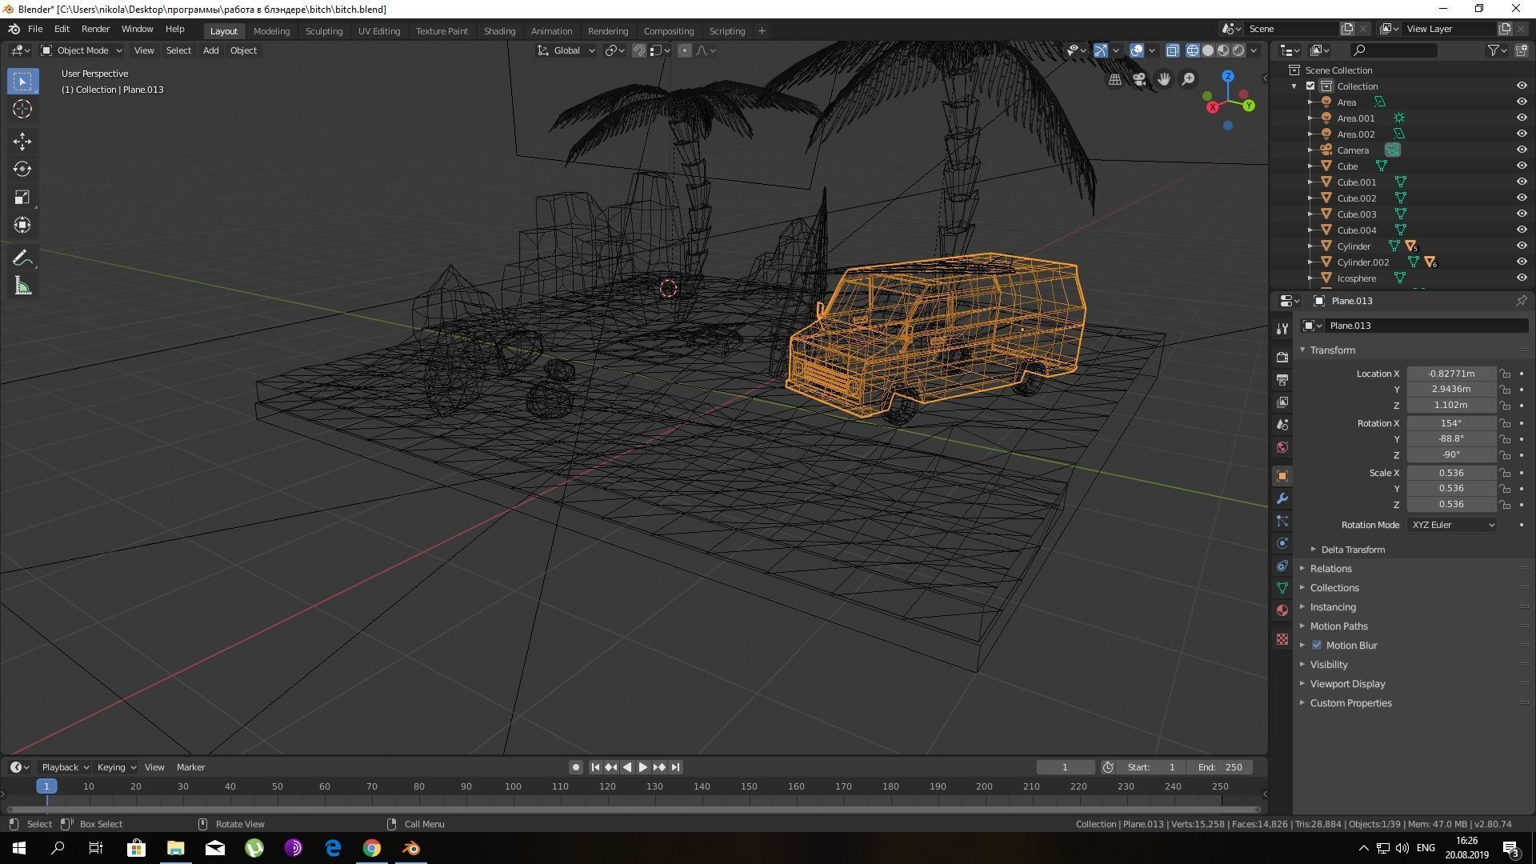Activate the Move tool
1536x864 pixels.
pyautogui.click(x=22, y=142)
